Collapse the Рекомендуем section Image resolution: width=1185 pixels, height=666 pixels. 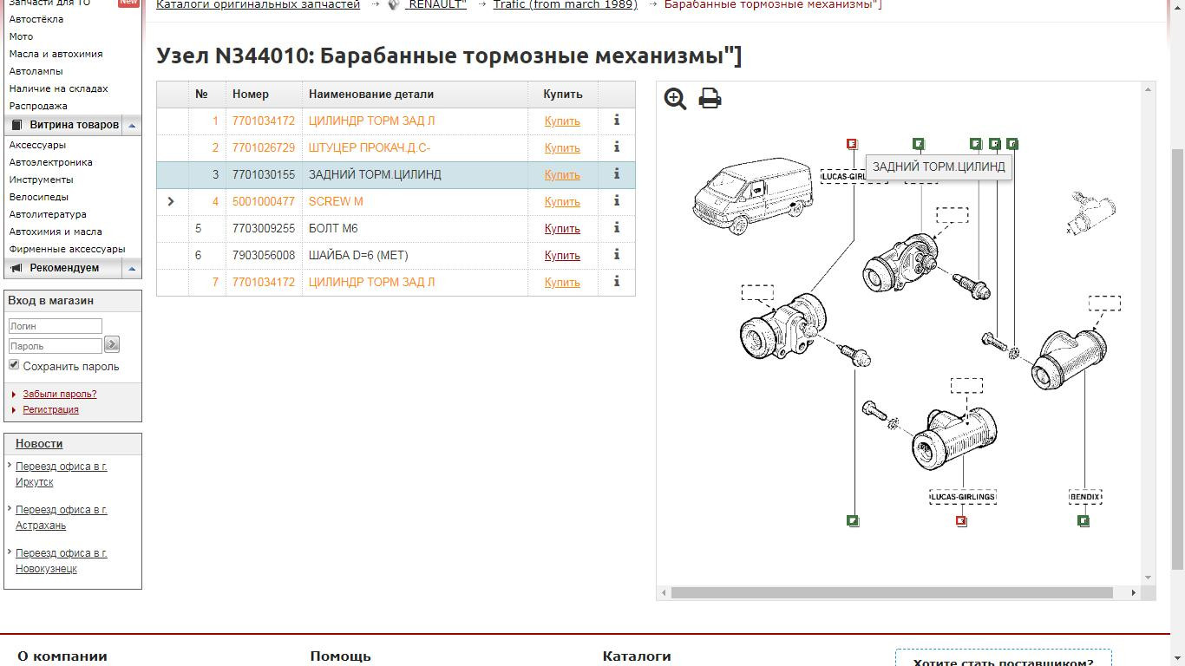click(132, 269)
